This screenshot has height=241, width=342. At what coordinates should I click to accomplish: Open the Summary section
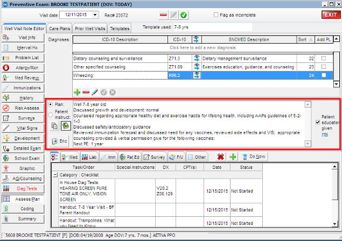[x=23, y=219]
